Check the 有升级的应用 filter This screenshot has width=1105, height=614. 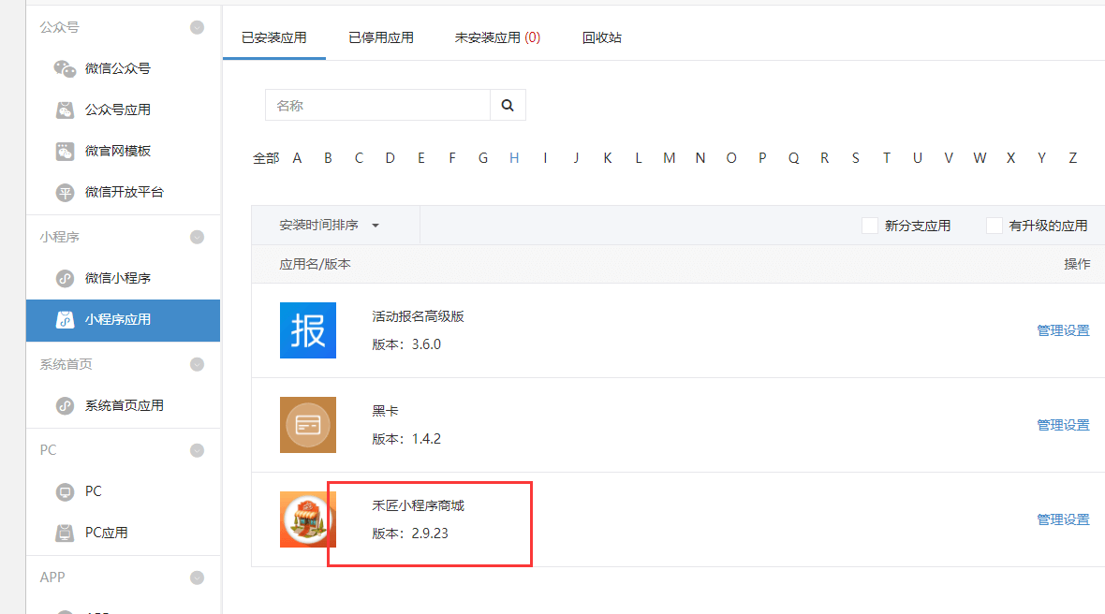tap(994, 225)
